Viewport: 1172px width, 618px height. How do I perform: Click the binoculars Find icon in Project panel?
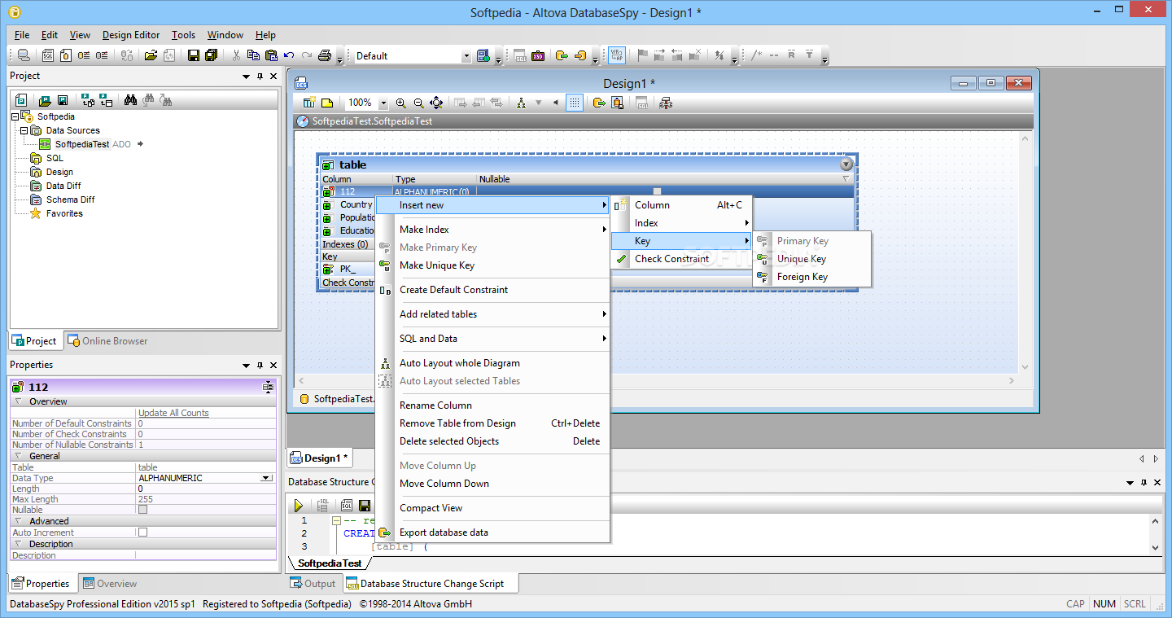pyautogui.click(x=130, y=100)
